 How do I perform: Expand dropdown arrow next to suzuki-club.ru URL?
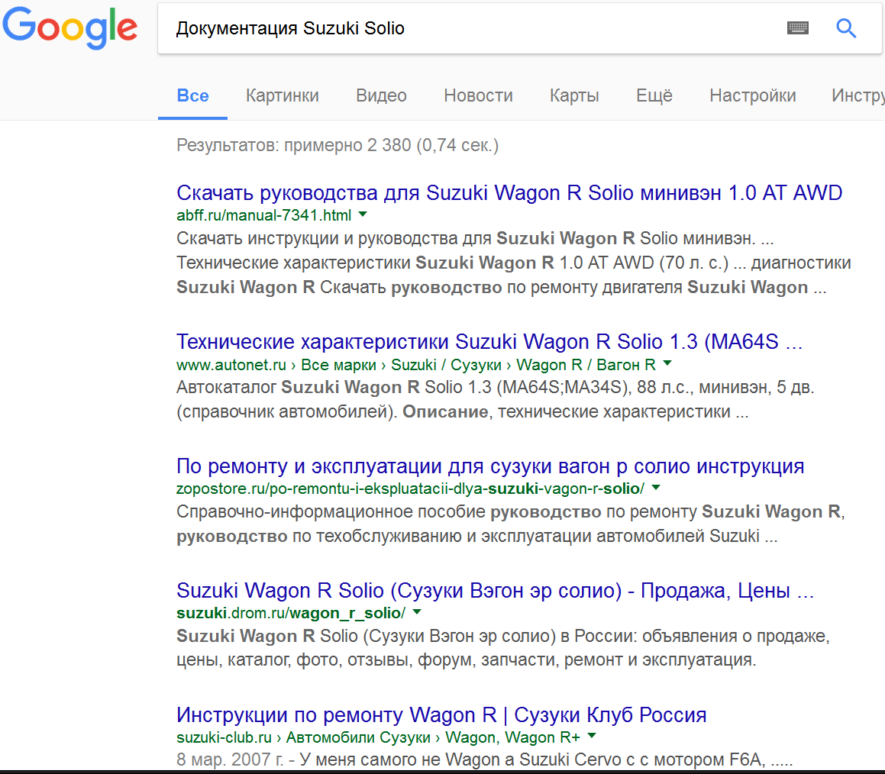click(x=592, y=736)
